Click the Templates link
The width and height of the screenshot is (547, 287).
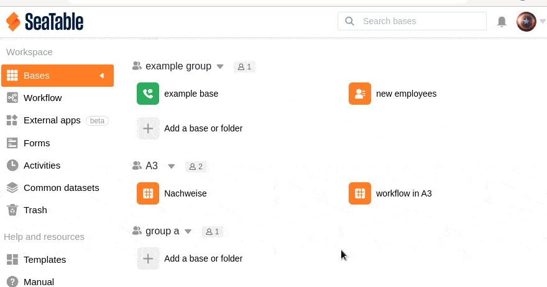point(44,260)
